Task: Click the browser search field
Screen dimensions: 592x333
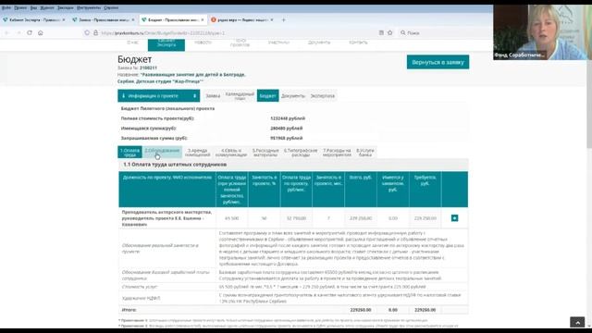Action: [x=444, y=33]
